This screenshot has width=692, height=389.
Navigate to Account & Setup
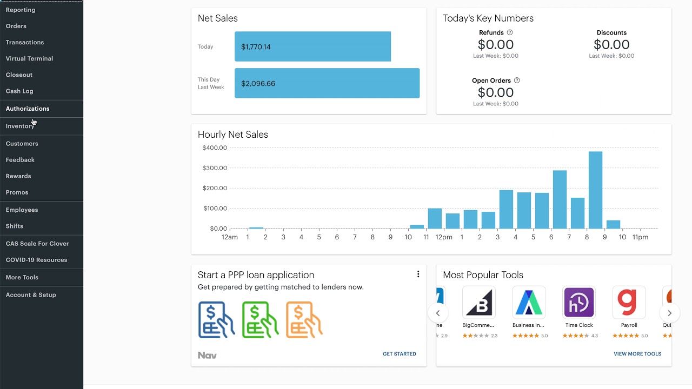31,295
